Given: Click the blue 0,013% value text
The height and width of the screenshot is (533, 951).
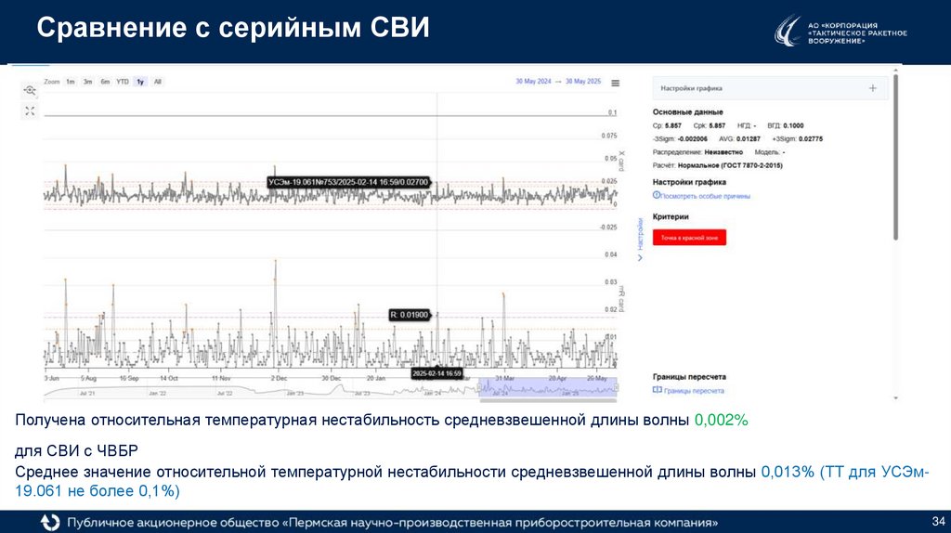Looking at the screenshot, I should tap(788, 472).
